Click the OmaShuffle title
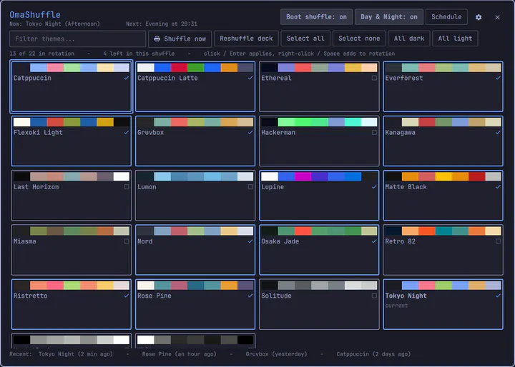Screen dimensions: 515x367 pyautogui.click(x=35, y=15)
